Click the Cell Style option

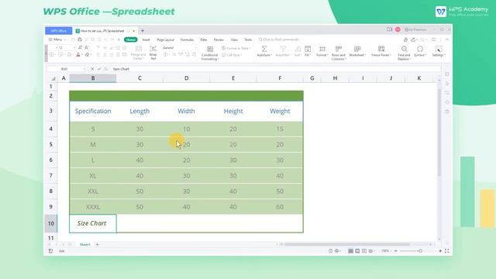pyautogui.click(x=232, y=55)
